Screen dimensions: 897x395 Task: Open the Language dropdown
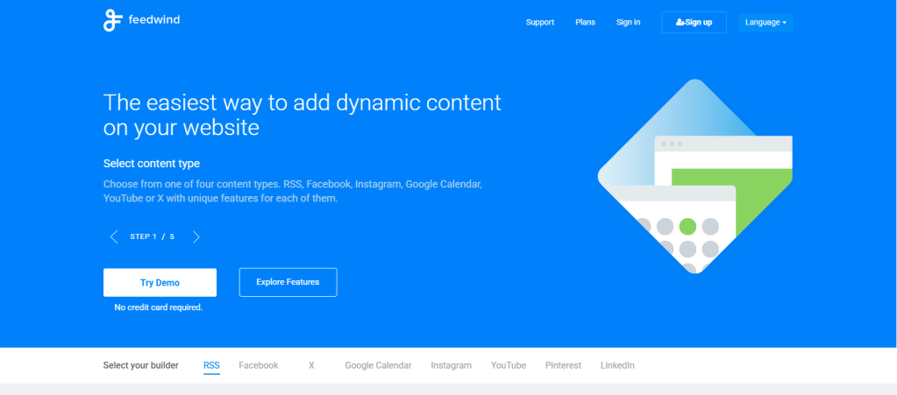[x=765, y=22]
